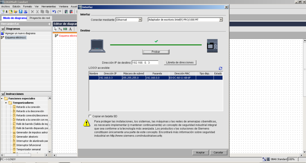The height and width of the screenshot is (163, 306).
Task: Click the Probar connection test button
Action: click(x=156, y=52)
